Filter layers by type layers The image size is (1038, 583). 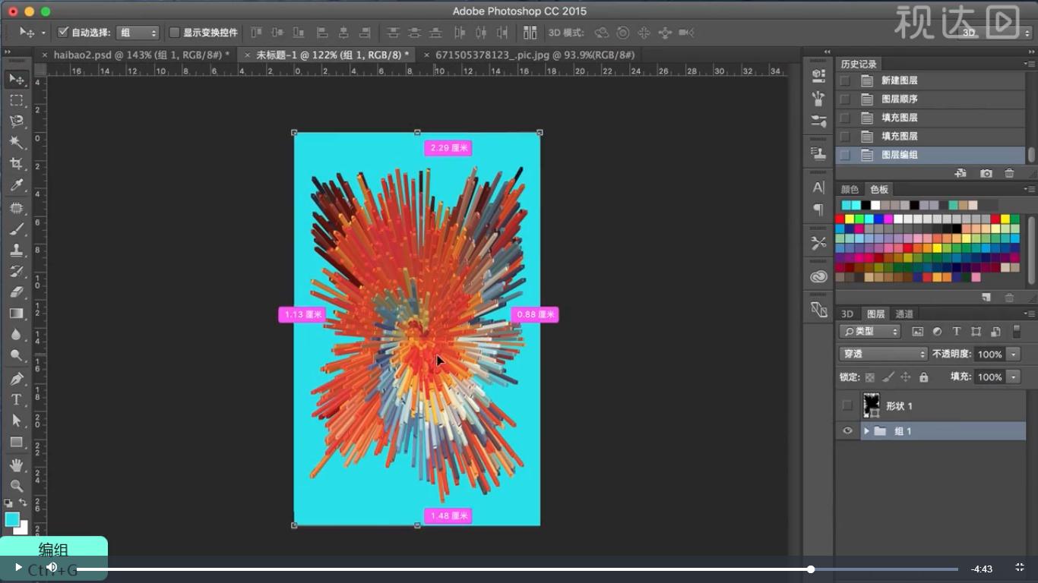click(957, 332)
